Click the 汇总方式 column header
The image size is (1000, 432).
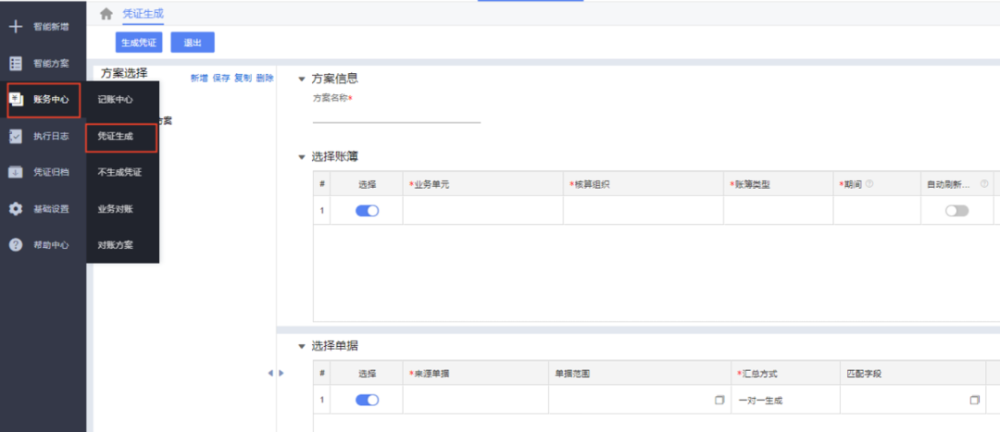785,373
